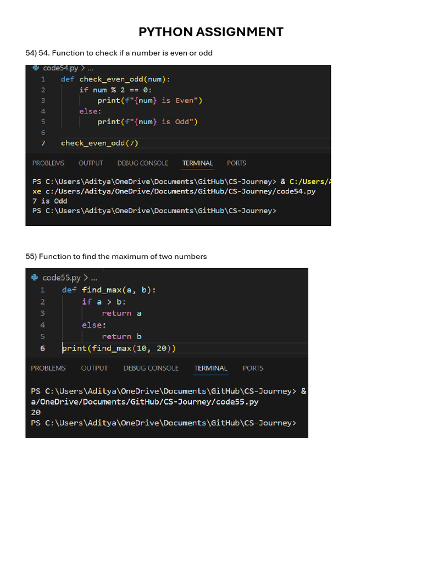Click the '20' terminal output line

(x=36, y=412)
